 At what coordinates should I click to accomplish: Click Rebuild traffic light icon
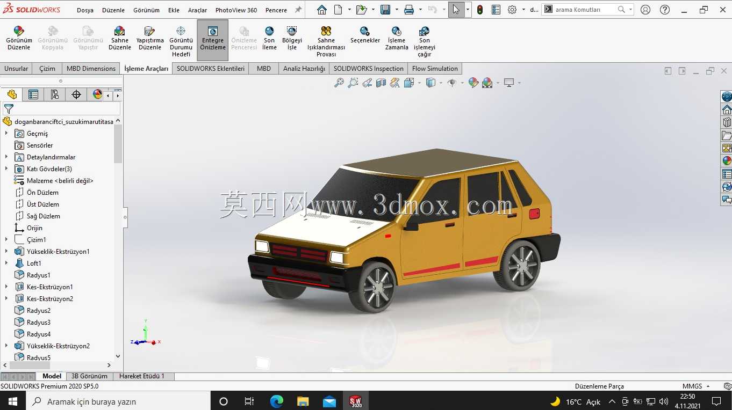[480, 10]
